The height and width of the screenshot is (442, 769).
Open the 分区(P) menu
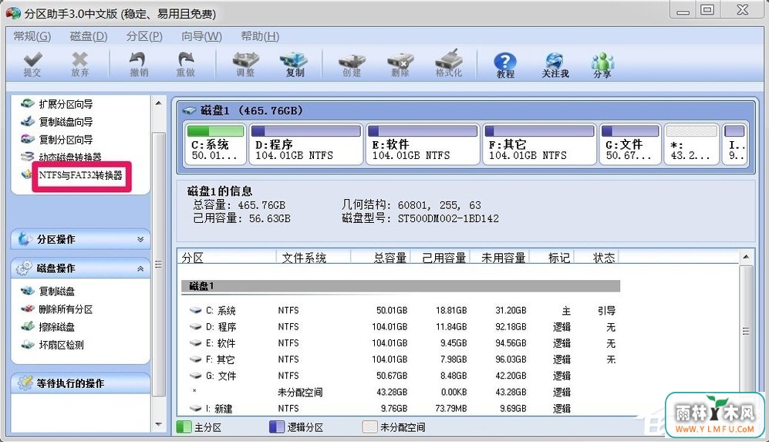144,36
